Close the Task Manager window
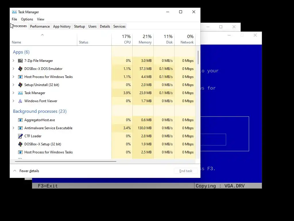The width and height of the screenshot is (294, 221). 194,12
